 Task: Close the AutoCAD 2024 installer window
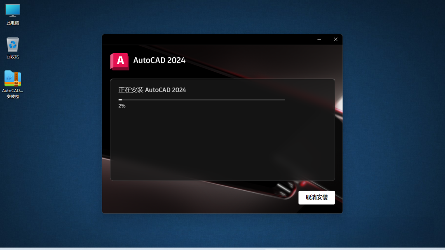[335, 40]
